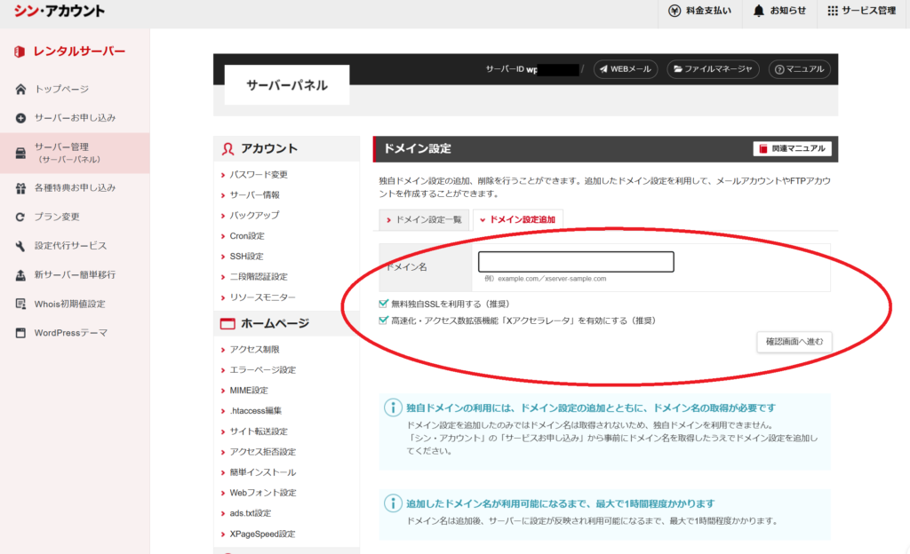The height and width of the screenshot is (554, 910).
Task: Click the home icon beside トップページ
Action: (x=20, y=90)
